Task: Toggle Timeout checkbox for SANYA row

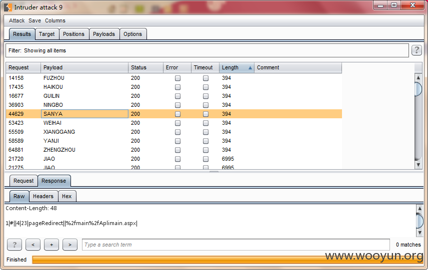Action: pos(206,114)
